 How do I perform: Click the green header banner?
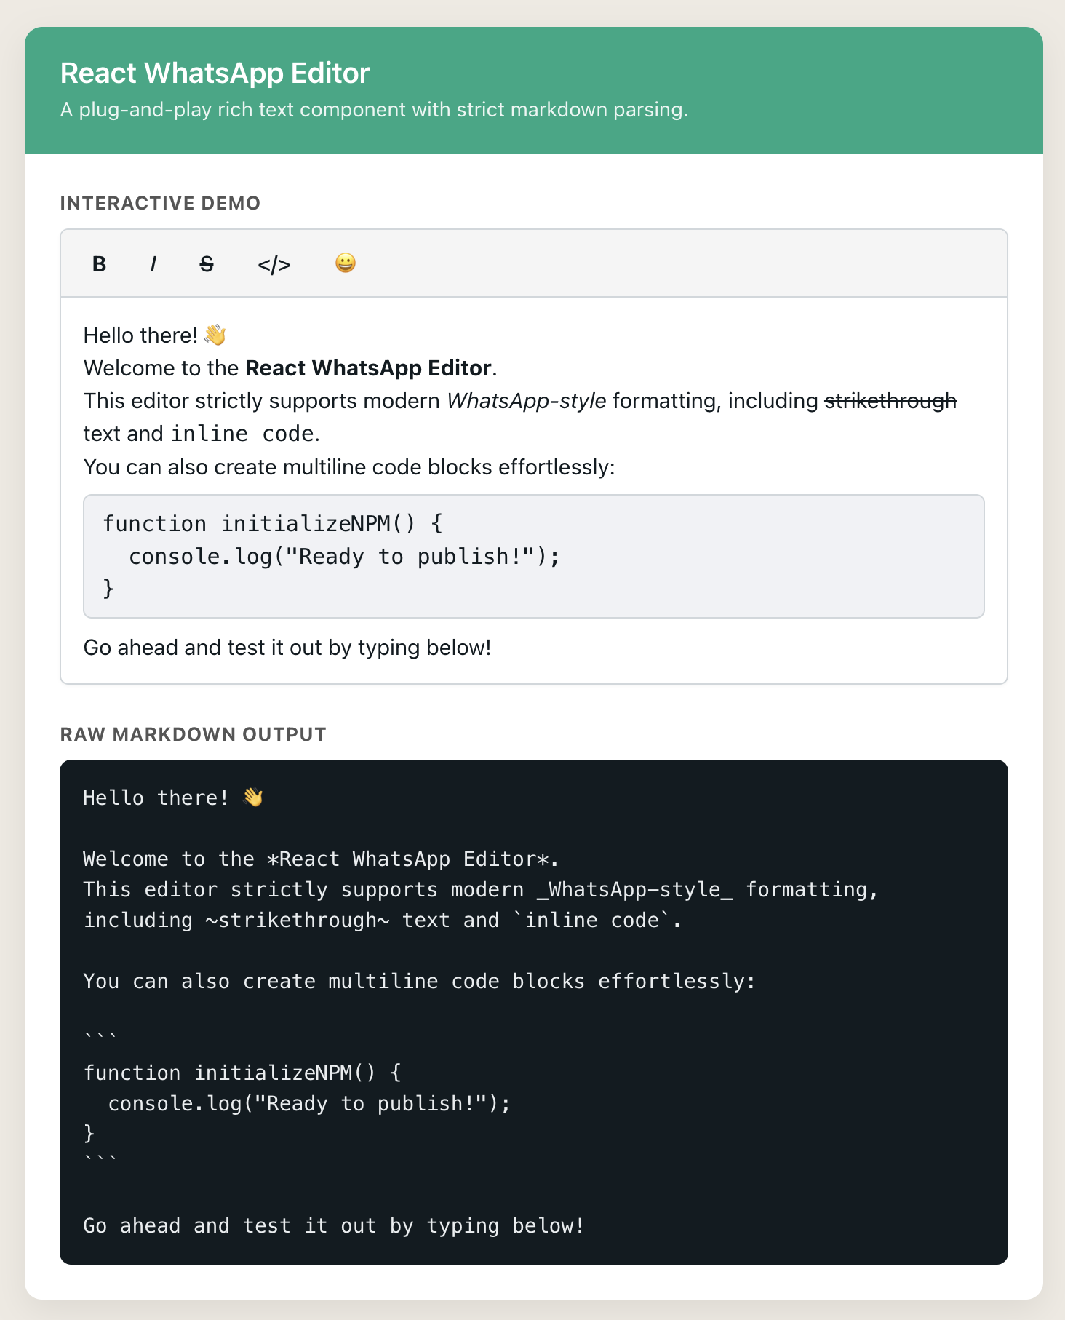click(x=532, y=91)
